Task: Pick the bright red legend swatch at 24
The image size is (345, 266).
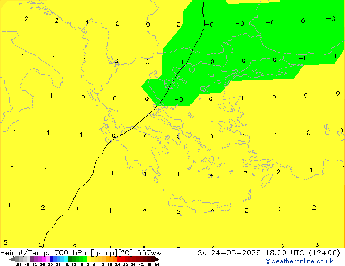Action: tap(119, 259)
